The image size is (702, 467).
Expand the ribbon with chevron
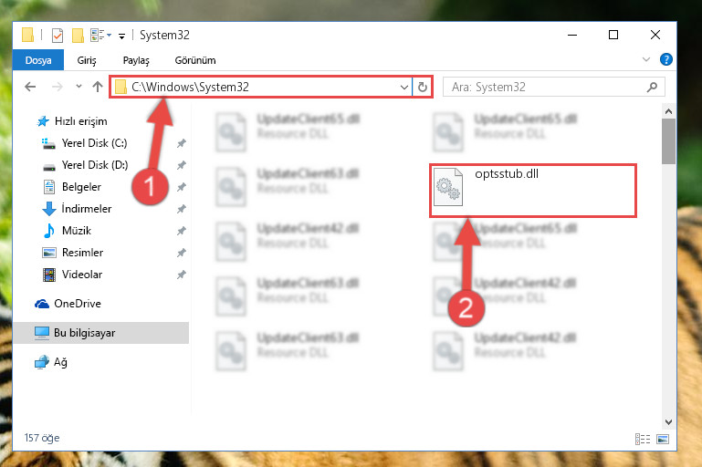coord(646,59)
